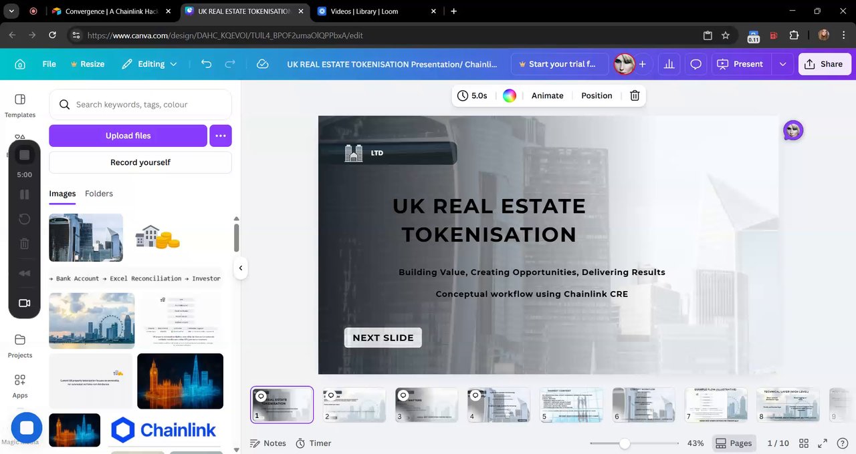Open the 43% zoom level menu
This screenshot has width=856, height=454.
coord(695,443)
